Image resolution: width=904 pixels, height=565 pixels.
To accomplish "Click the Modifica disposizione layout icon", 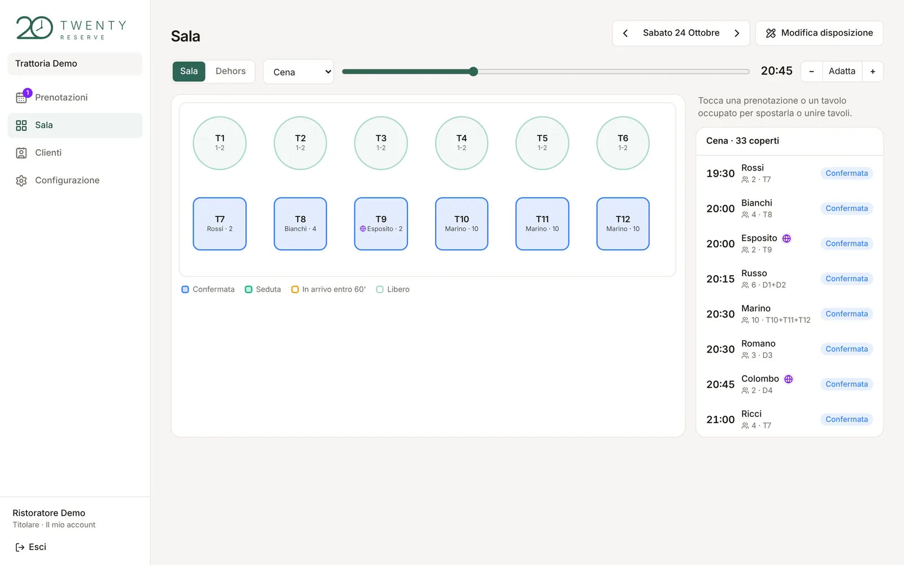I will coord(771,33).
